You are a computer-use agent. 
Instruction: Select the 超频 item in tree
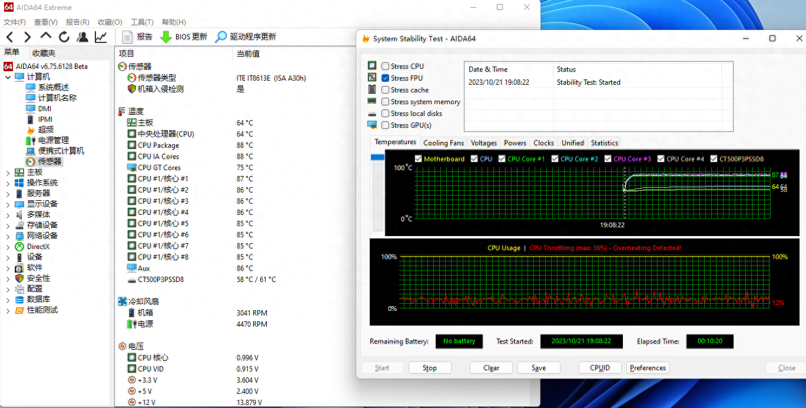pyautogui.click(x=46, y=130)
